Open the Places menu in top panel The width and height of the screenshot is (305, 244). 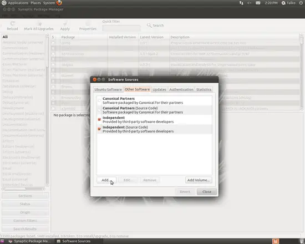pyautogui.click(x=36, y=3)
